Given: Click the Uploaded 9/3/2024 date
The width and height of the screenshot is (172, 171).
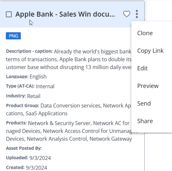Looking at the screenshot, I should coord(40,158).
